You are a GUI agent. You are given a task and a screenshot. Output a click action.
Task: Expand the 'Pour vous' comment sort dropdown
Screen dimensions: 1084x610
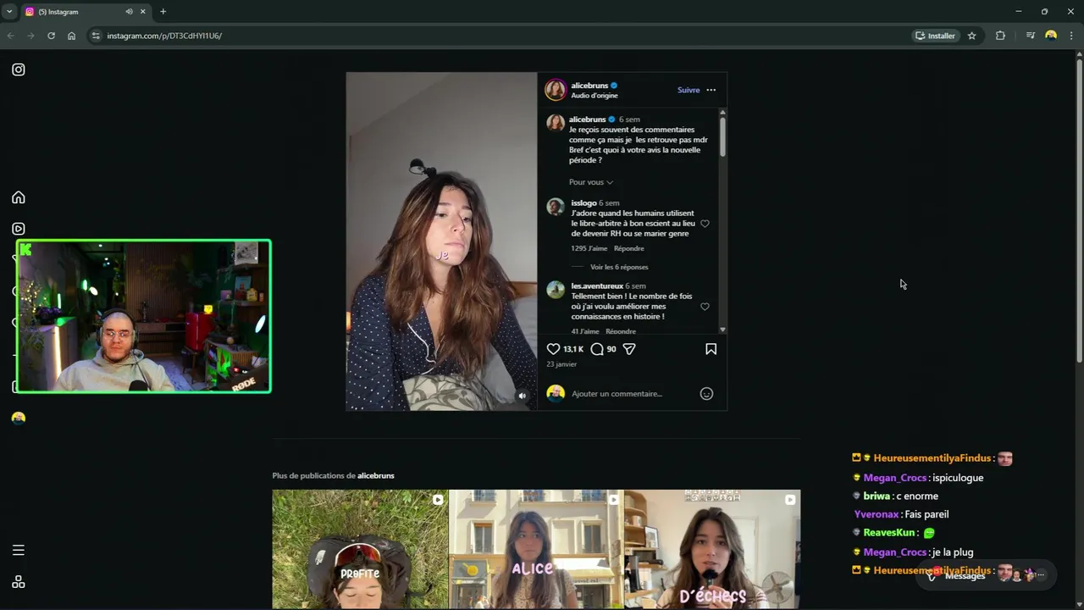[591, 182]
